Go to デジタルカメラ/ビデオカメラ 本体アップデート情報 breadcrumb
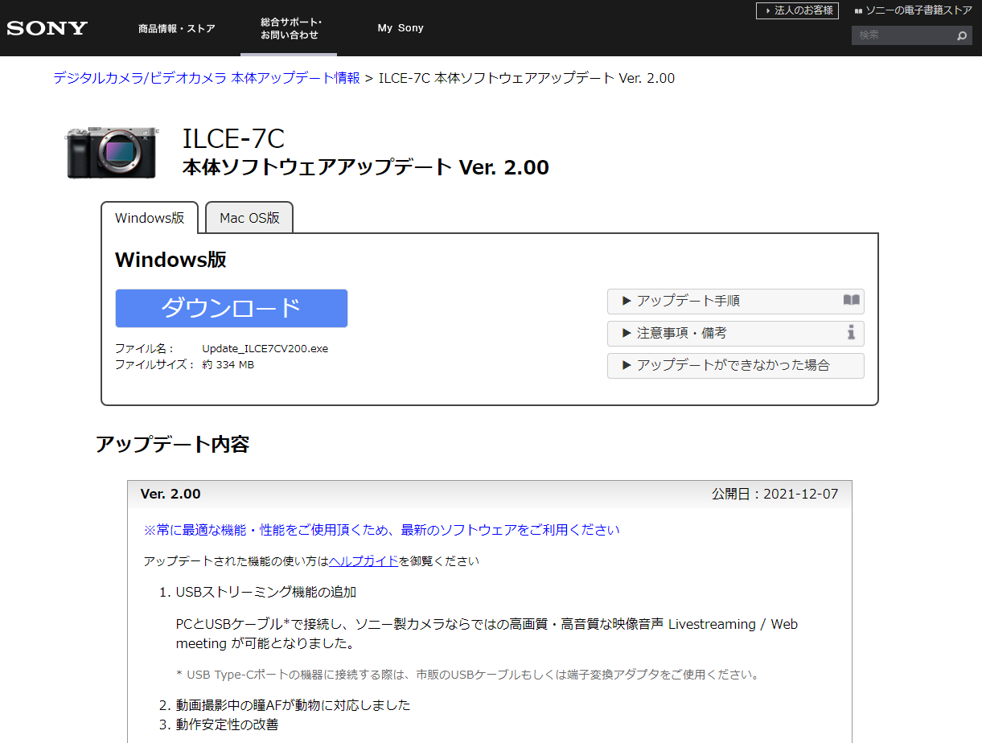Image resolution: width=982 pixels, height=743 pixels. [x=207, y=78]
